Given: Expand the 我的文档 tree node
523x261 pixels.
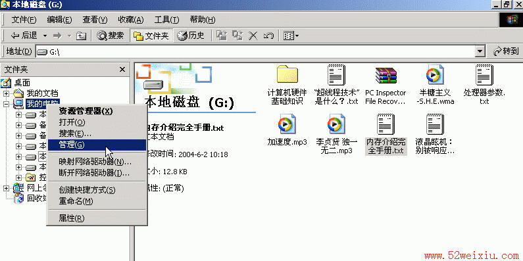Looking at the screenshot, I should pos(7,93).
